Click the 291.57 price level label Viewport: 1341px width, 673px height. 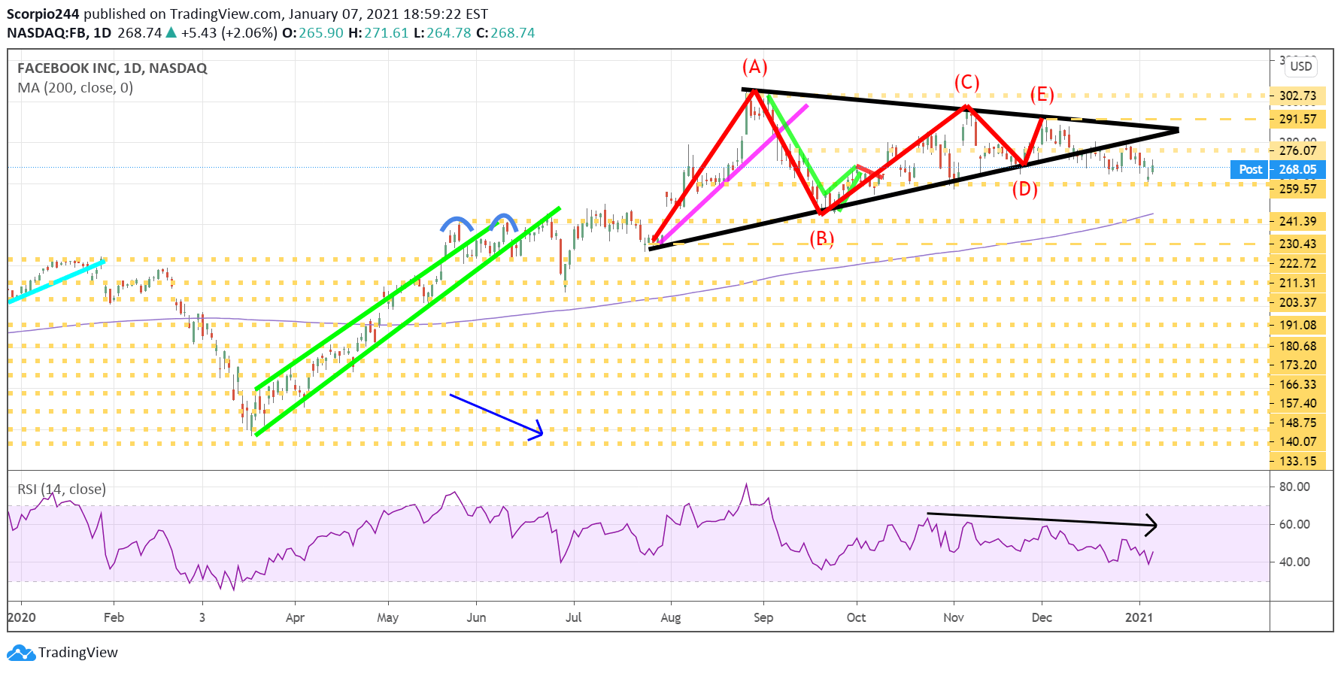point(1297,119)
